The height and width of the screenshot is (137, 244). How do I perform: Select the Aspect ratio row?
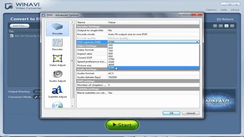pos(92,54)
